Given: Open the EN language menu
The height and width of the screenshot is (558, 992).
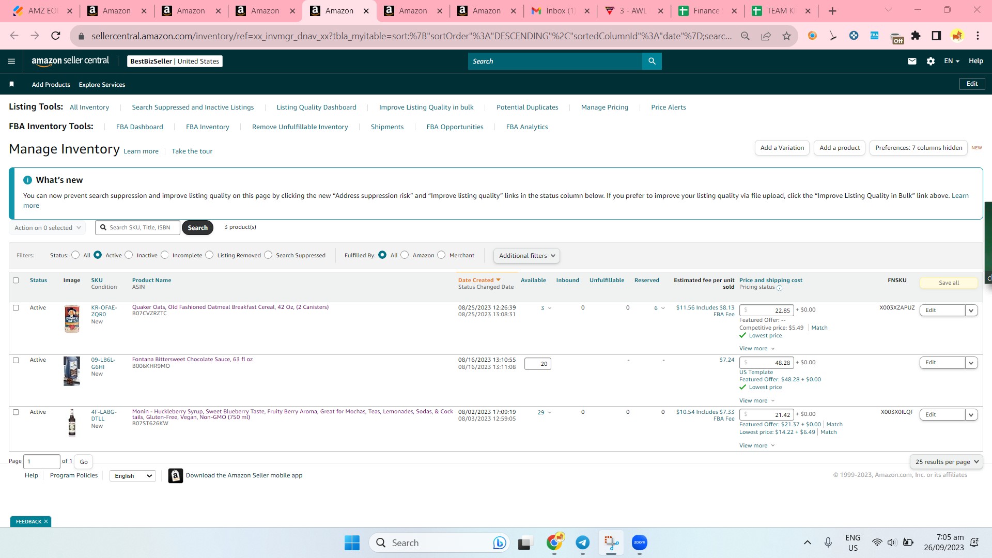Looking at the screenshot, I should (x=952, y=61).
